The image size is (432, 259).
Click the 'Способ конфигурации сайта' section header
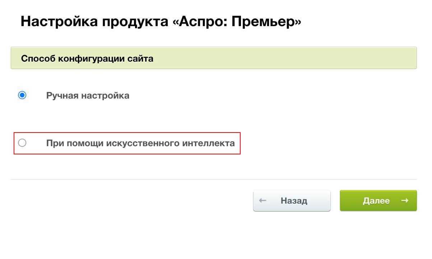click(87, 58)
